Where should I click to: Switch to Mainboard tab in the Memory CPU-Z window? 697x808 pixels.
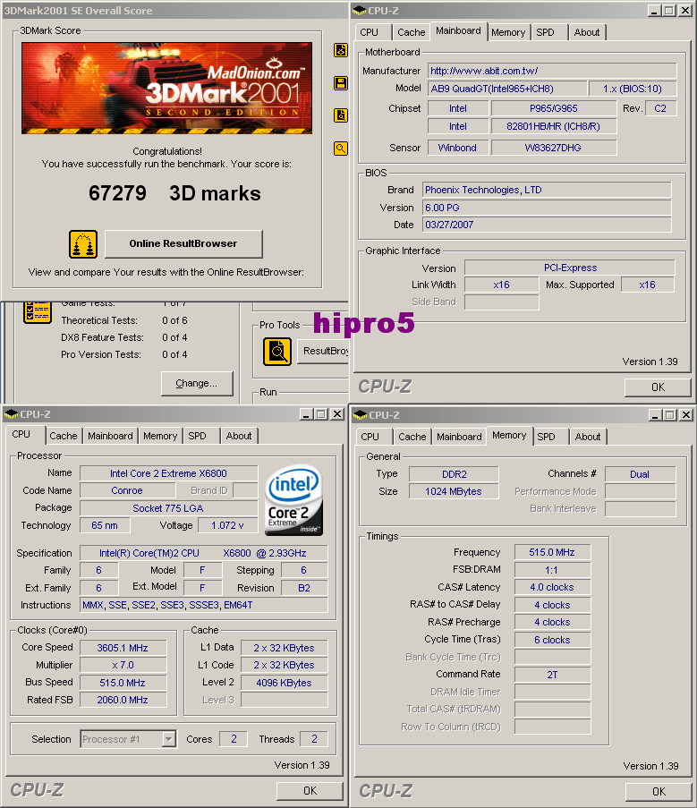(x=459, y=437)
